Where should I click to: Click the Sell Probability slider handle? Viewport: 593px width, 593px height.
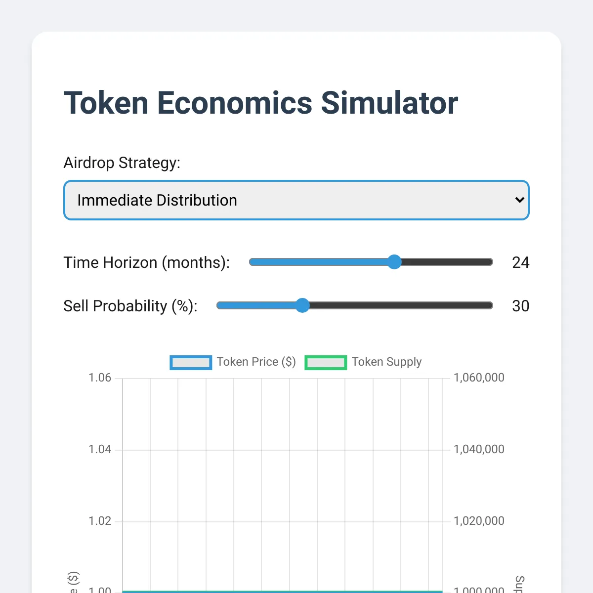pos(302,305)
